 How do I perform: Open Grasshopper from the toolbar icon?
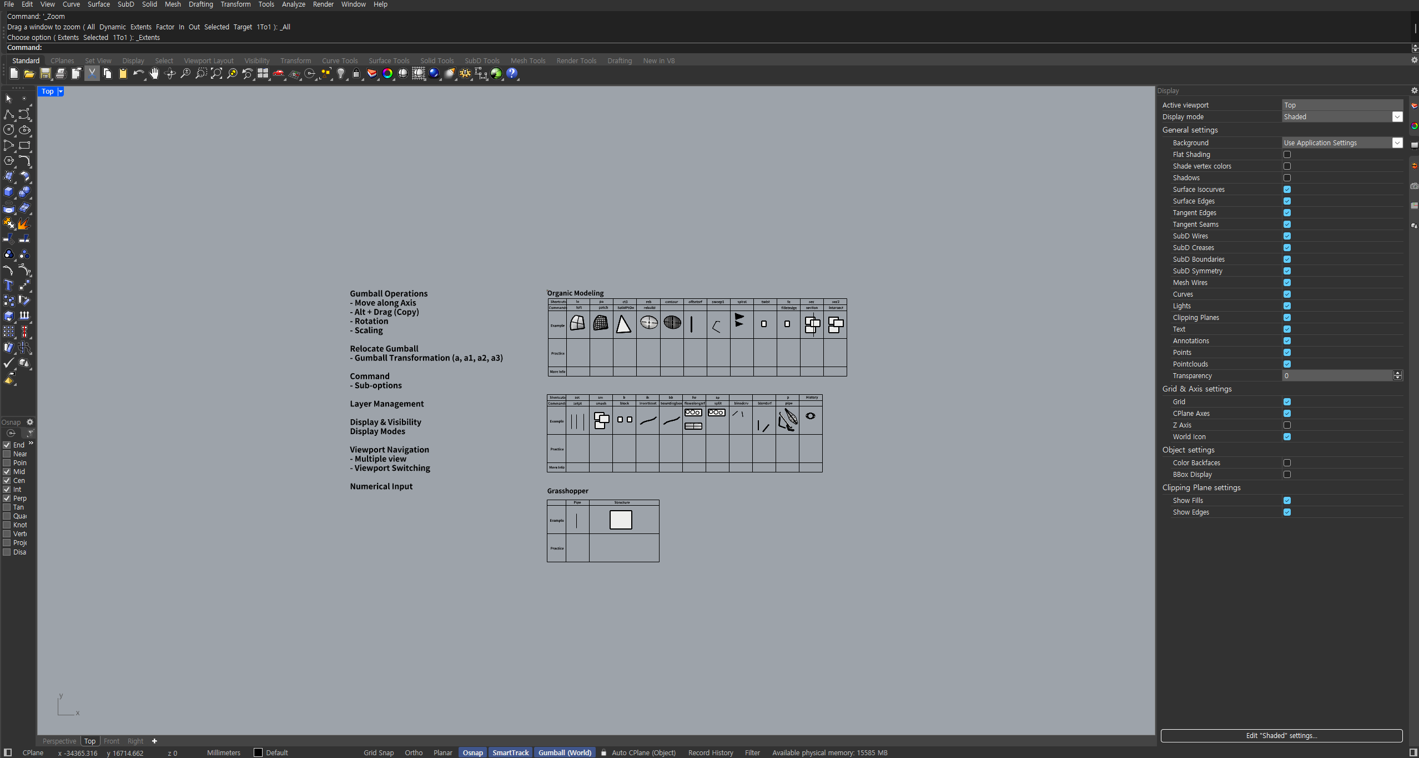[496, 74]
